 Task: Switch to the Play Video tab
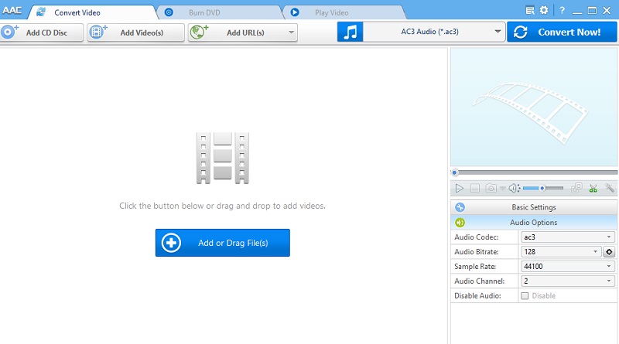click(344, 12)
